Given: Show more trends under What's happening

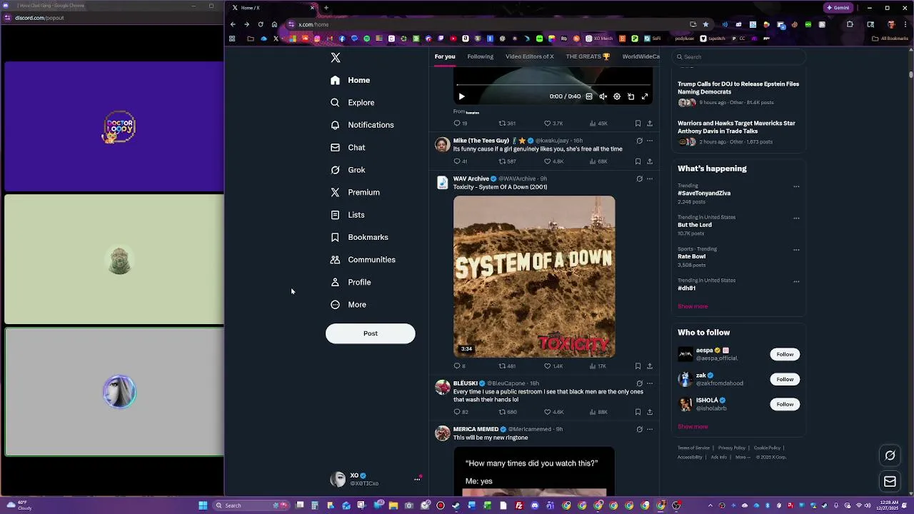Looking at the screenshot, I should pos(693,306).
